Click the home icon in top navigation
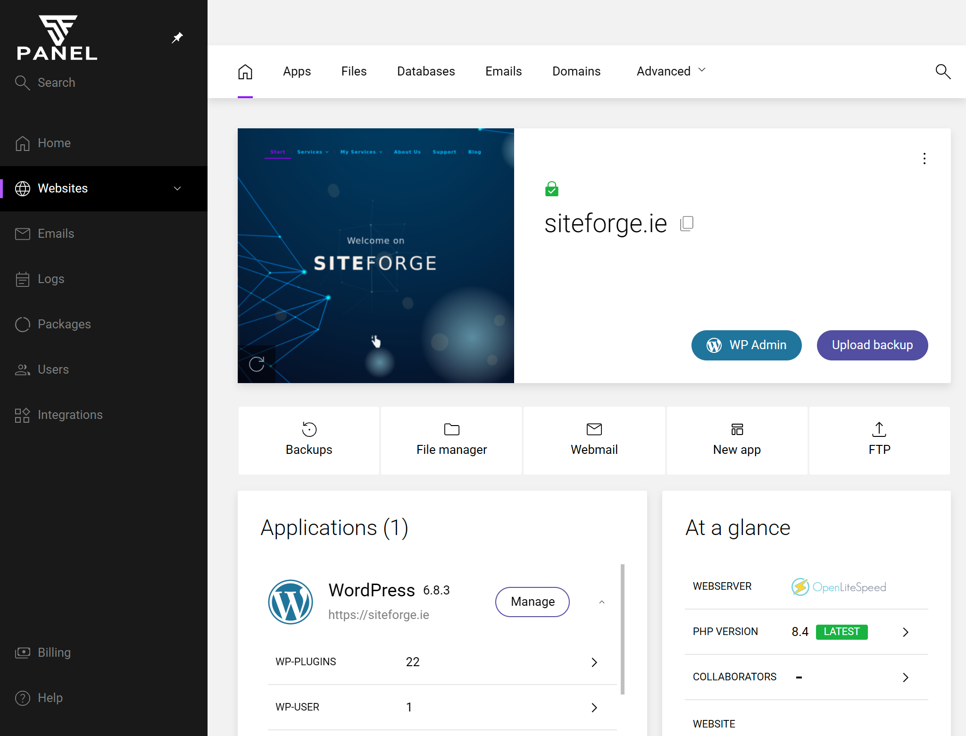The width and height of the screenshot is (966, 736). point(245,72)
